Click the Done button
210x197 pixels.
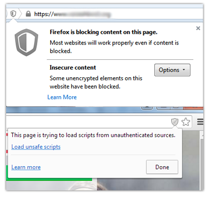click(162, 167)
